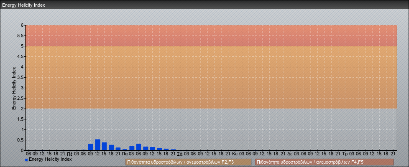The image size is (409, 167).
Task: Click the y-axis value 4
Action: point(23,67)
